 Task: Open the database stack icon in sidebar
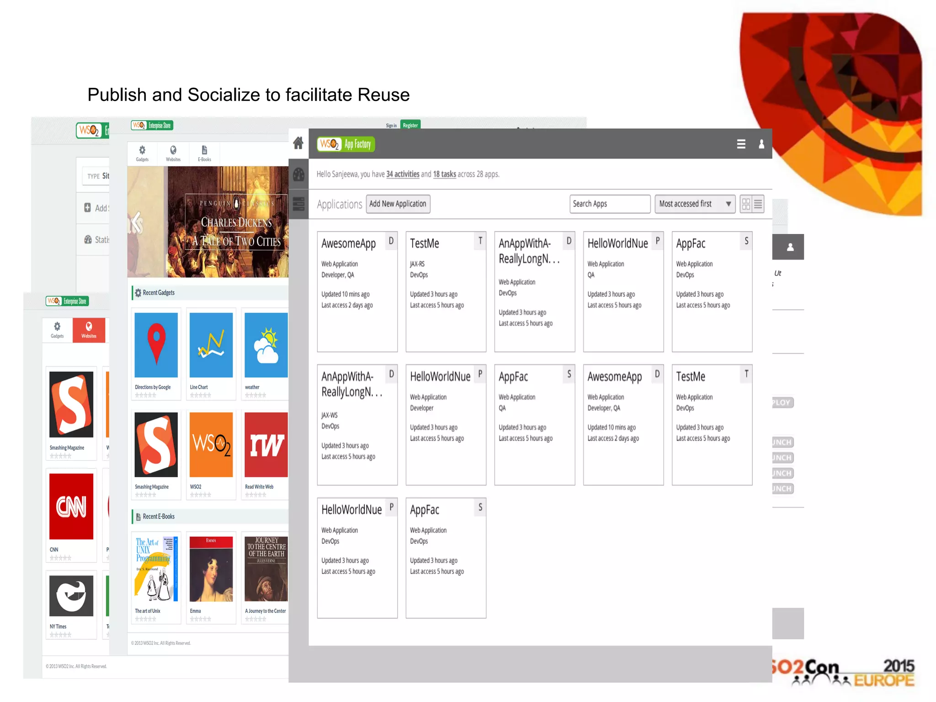coord(298,204)
